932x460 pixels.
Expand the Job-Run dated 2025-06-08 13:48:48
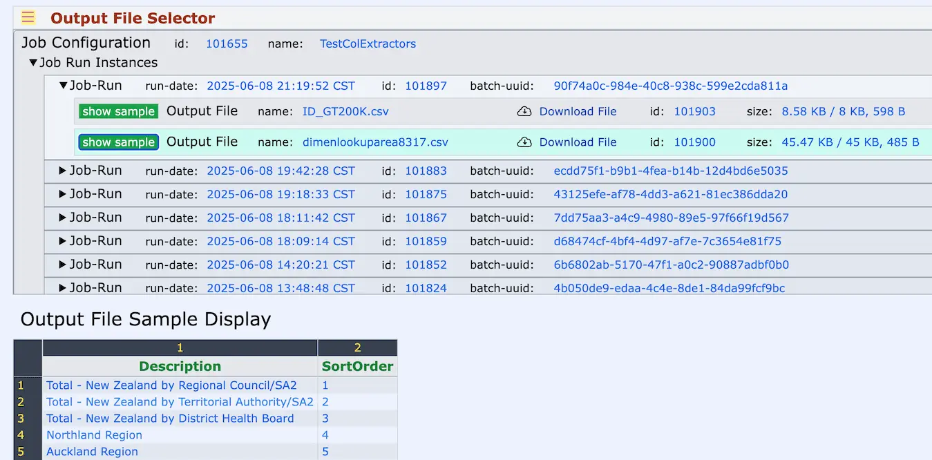coord(64,288)
